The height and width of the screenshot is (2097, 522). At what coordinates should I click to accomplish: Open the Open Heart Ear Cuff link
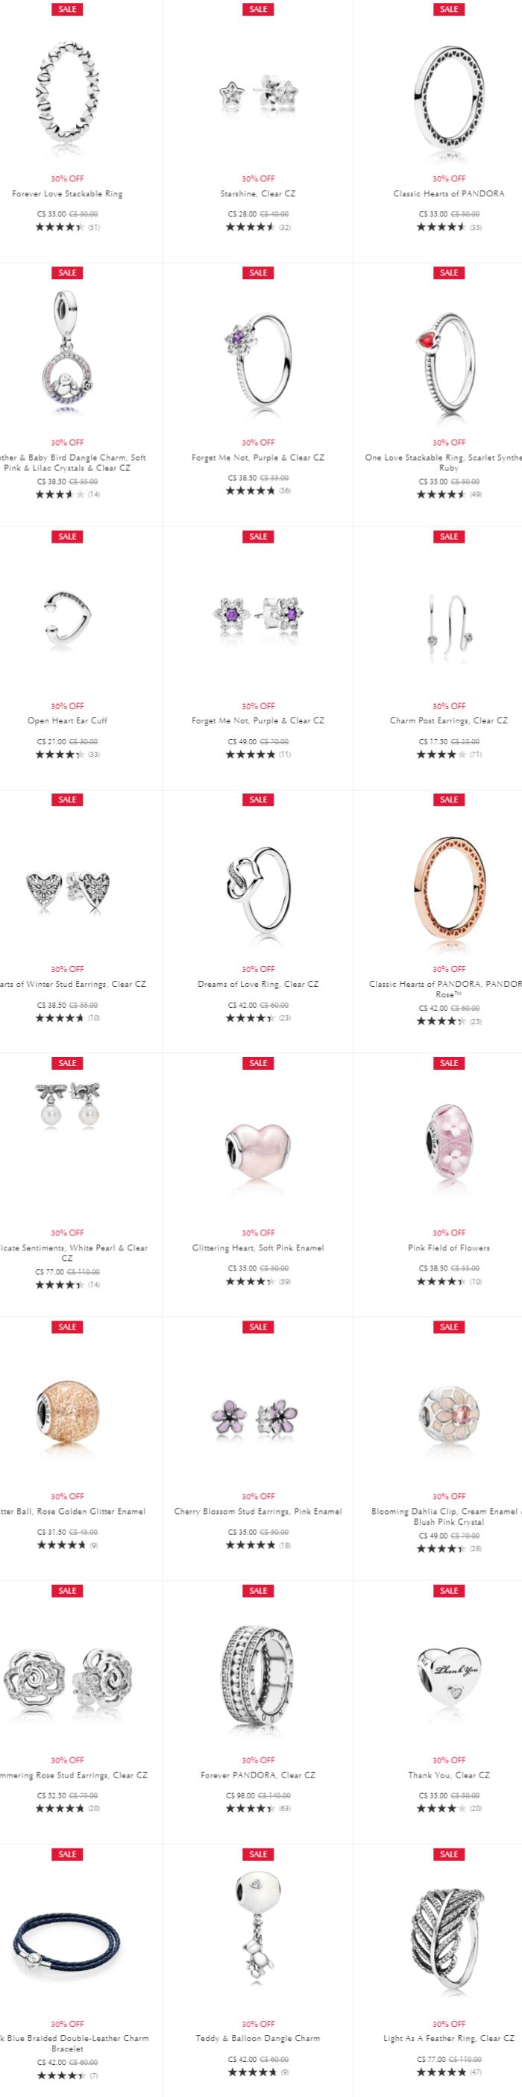pyautogui.click(x=66, y=720)
